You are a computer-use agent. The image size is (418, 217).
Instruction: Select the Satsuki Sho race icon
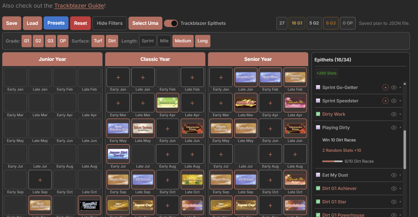point(168,103)
